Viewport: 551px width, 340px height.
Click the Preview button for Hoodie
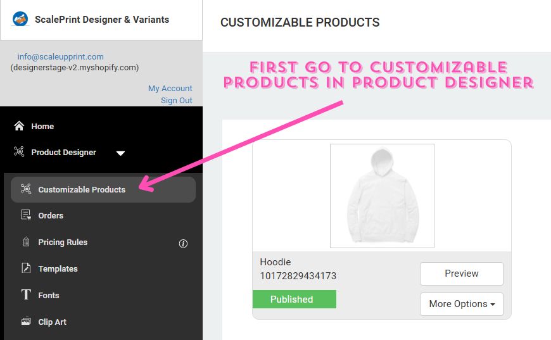coord(462,274)
